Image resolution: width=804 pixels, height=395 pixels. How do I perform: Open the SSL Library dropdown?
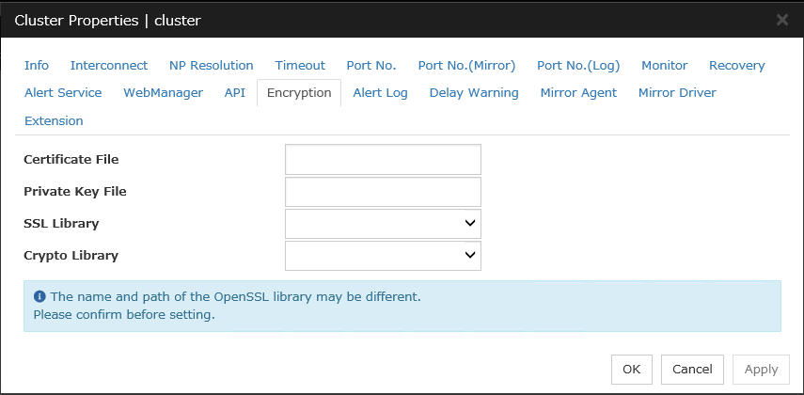[383, 223]
